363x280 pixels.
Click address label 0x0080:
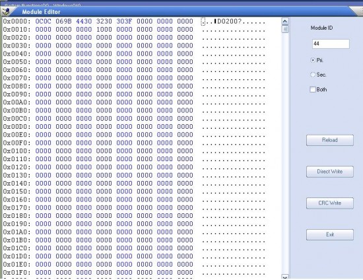click(17, 86)
